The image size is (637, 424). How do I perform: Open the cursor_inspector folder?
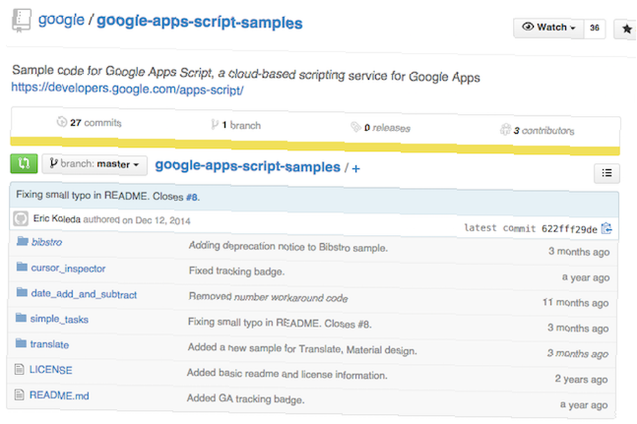coord(68,269)
